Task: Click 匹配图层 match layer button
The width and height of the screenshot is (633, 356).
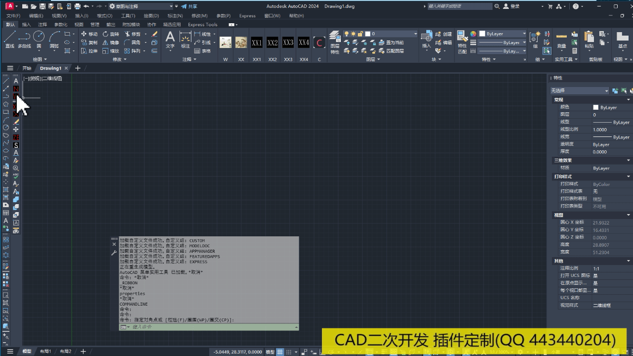Action: click(x=390, y=51)
